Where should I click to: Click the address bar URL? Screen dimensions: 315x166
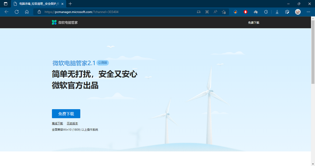[x=82, y=12]
